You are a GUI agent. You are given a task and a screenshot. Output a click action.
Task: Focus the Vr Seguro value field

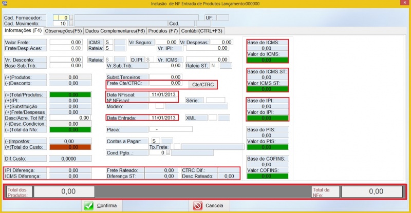pos(166,42)
